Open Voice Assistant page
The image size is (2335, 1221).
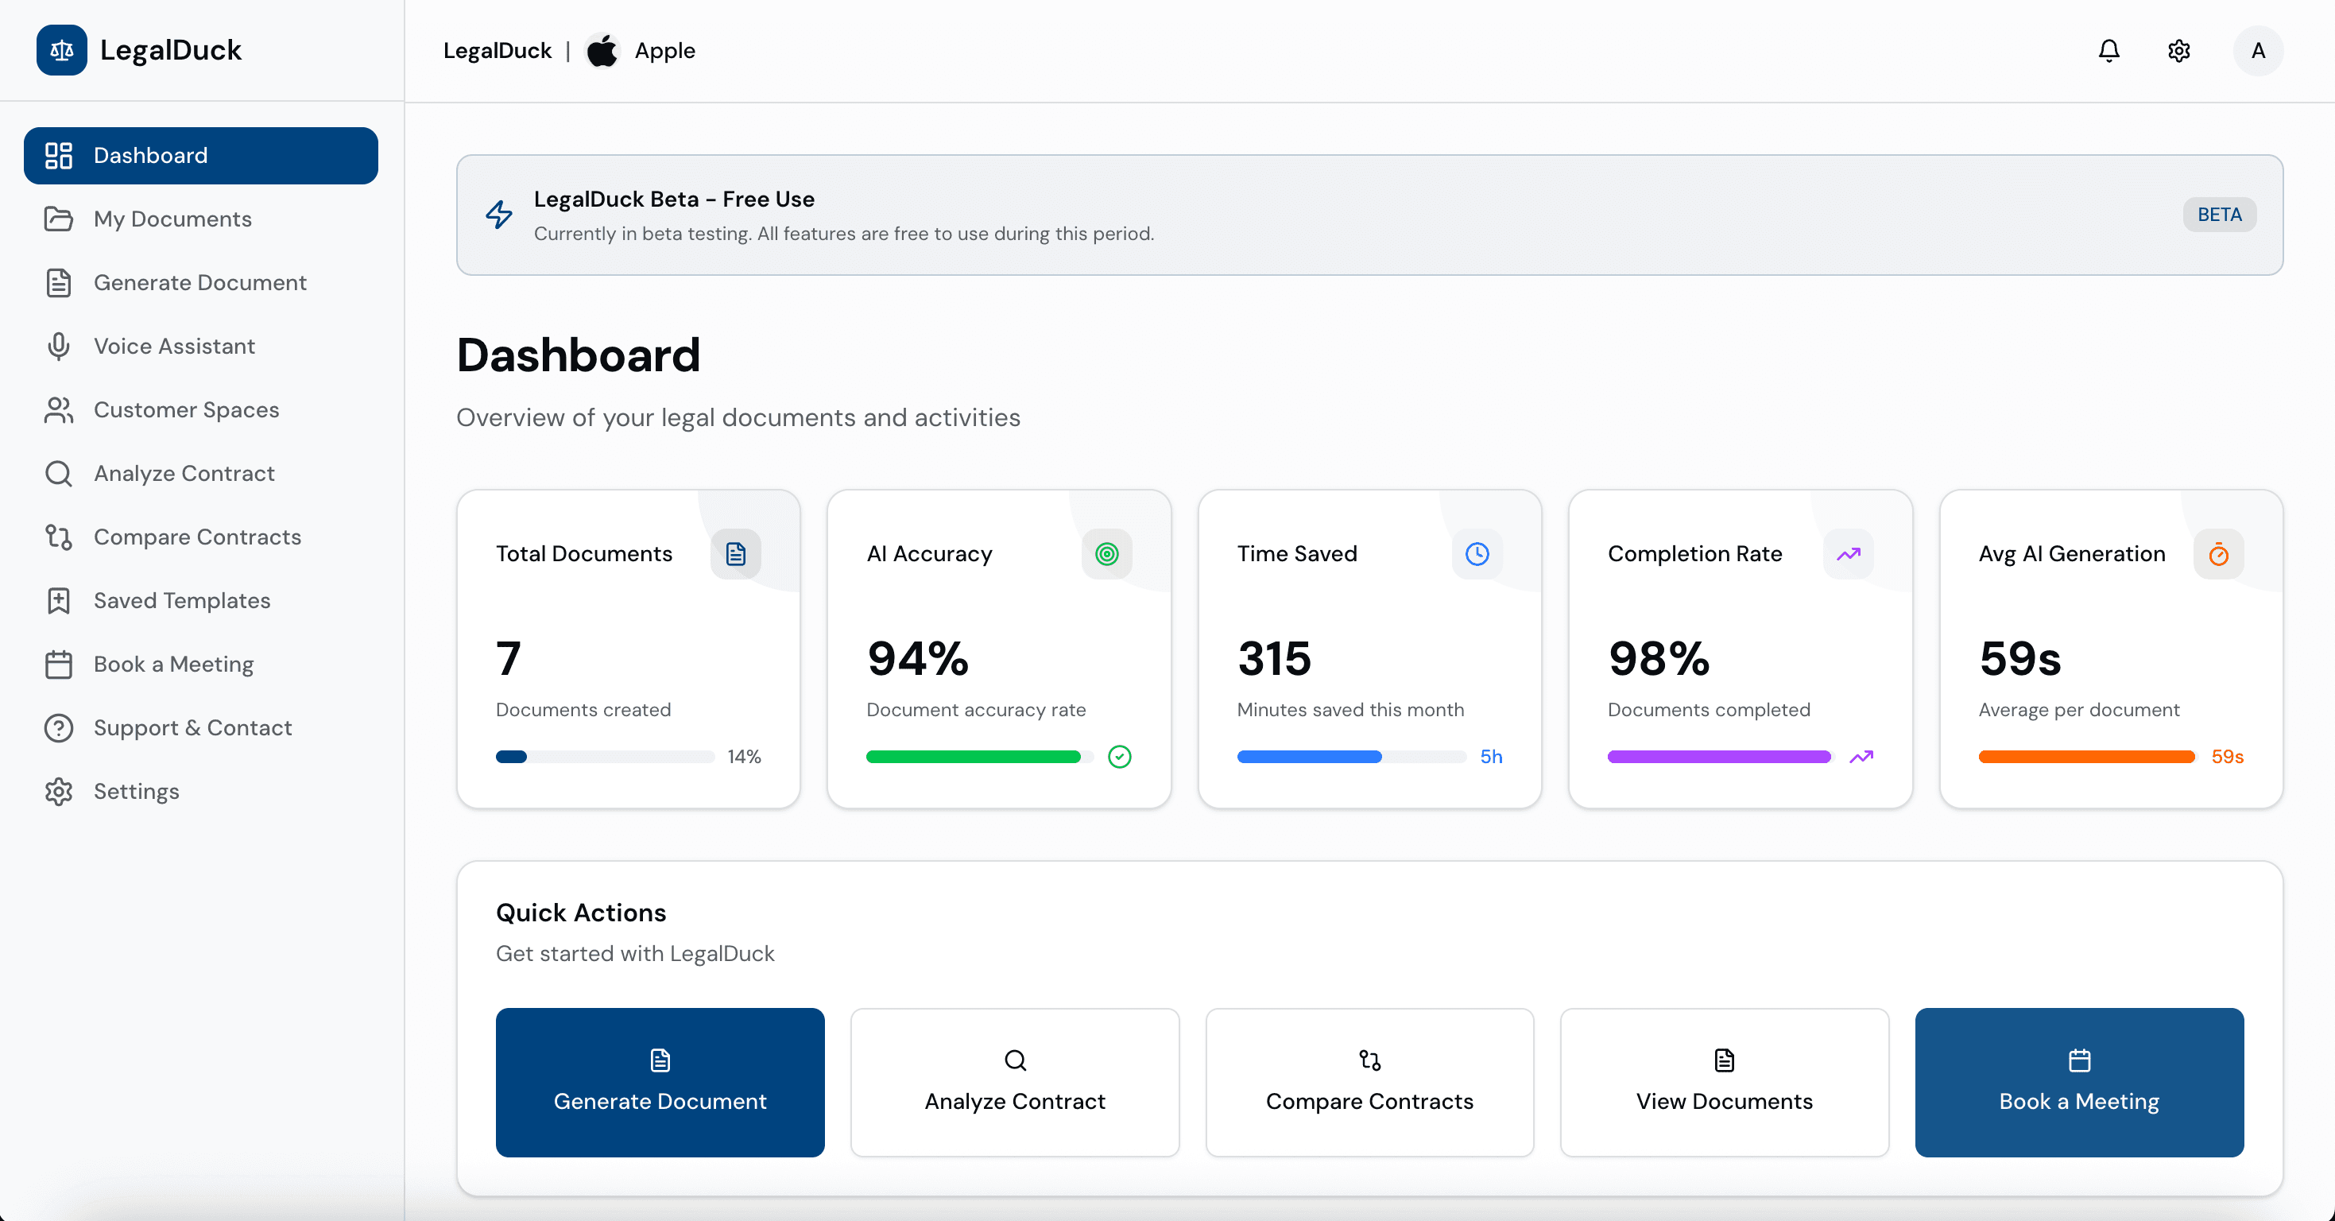pyautogui.click(x=200, y=347)
